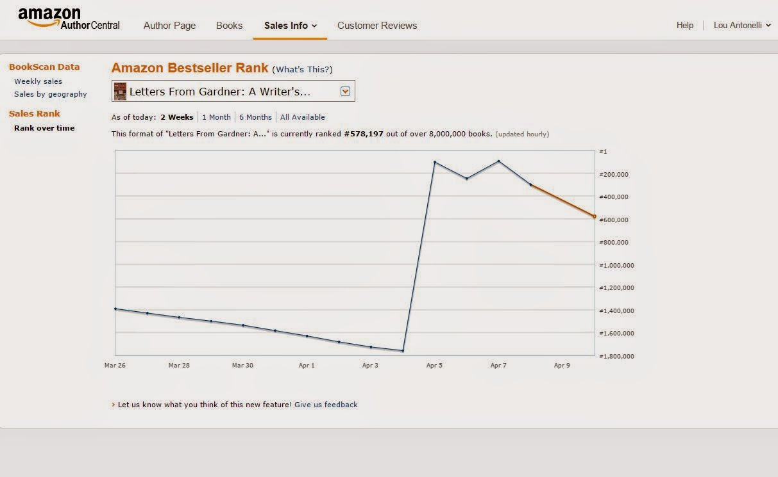Click the Apr 3 data point on the rank line
This screenshot has width=778, height=477.
[371, 347]
